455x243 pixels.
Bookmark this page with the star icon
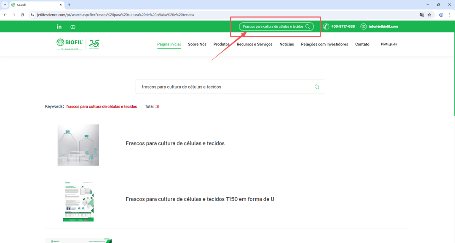429,15
